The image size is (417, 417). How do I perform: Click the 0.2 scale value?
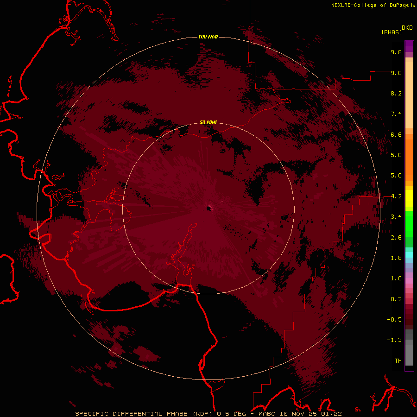coord(396,299)
